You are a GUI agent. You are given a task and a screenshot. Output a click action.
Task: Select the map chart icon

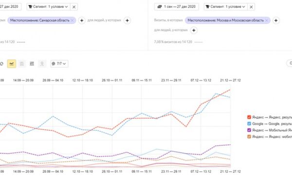(x=42, y=64)
